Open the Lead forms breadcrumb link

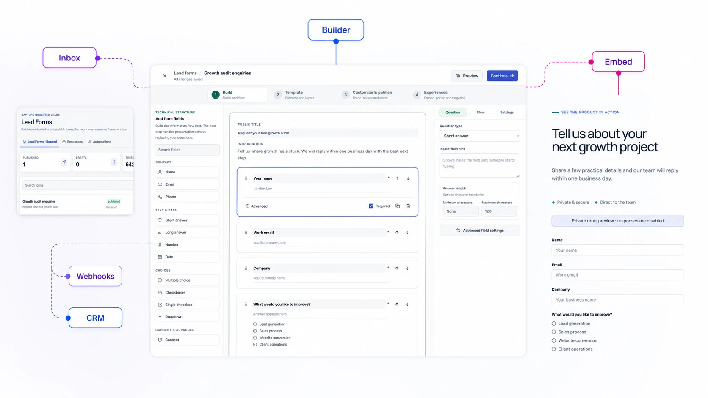[185, 73]
